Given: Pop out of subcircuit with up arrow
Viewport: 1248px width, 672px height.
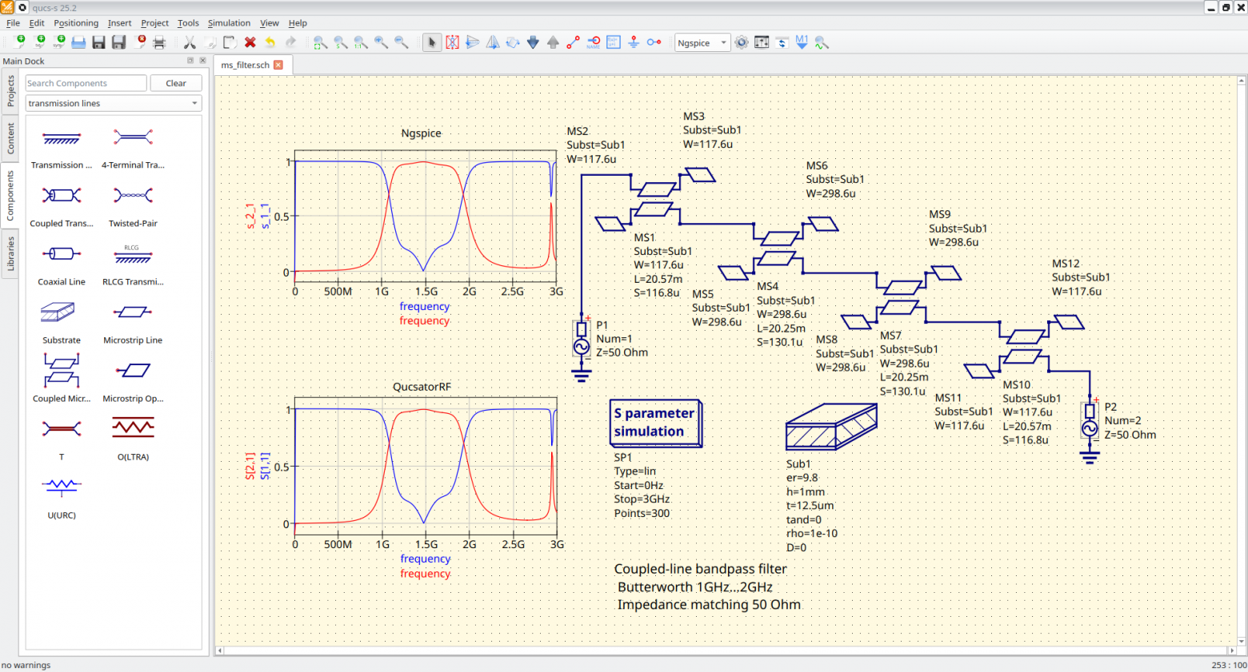Looking at the screenshot, I should click(553, 42).
